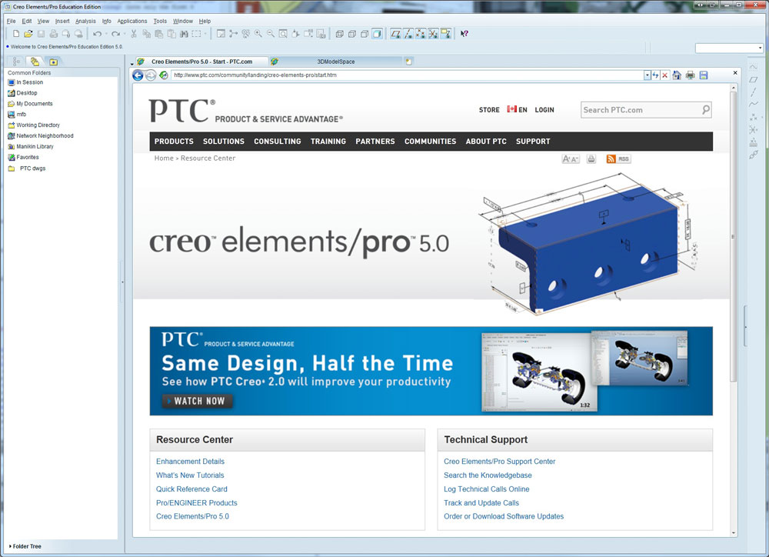Viewport: 769px width, 557px height.
Task: Switch model display to Shading
Action: pos(377,34)
